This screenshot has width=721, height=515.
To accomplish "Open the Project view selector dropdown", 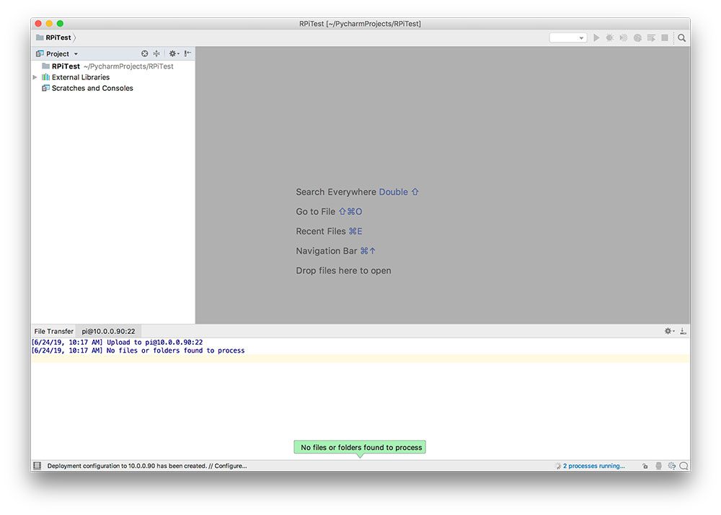I will (58, 54).
